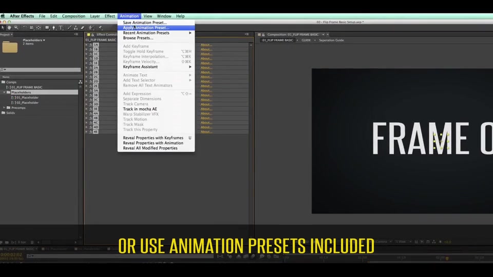Select the Zoom magnifier tool
The image size is (493, 277).
(x=16, y=28)
